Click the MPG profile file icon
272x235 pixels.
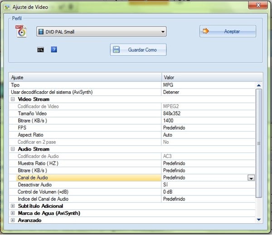coord(22,32)
